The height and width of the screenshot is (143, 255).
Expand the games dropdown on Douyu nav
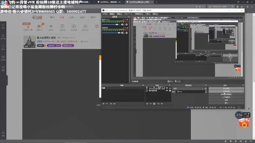(x=93, y=17)
